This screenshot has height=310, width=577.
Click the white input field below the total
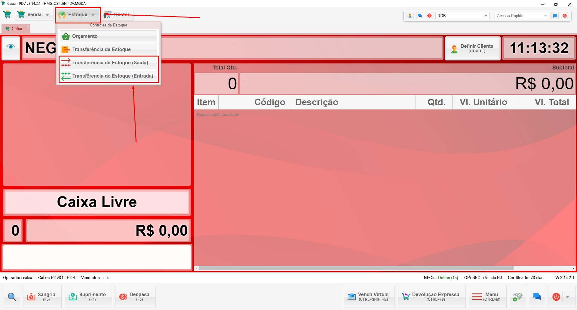[97, 257]
